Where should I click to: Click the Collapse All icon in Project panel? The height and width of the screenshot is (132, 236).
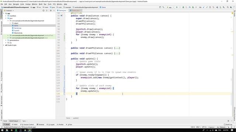pos(47,11)
